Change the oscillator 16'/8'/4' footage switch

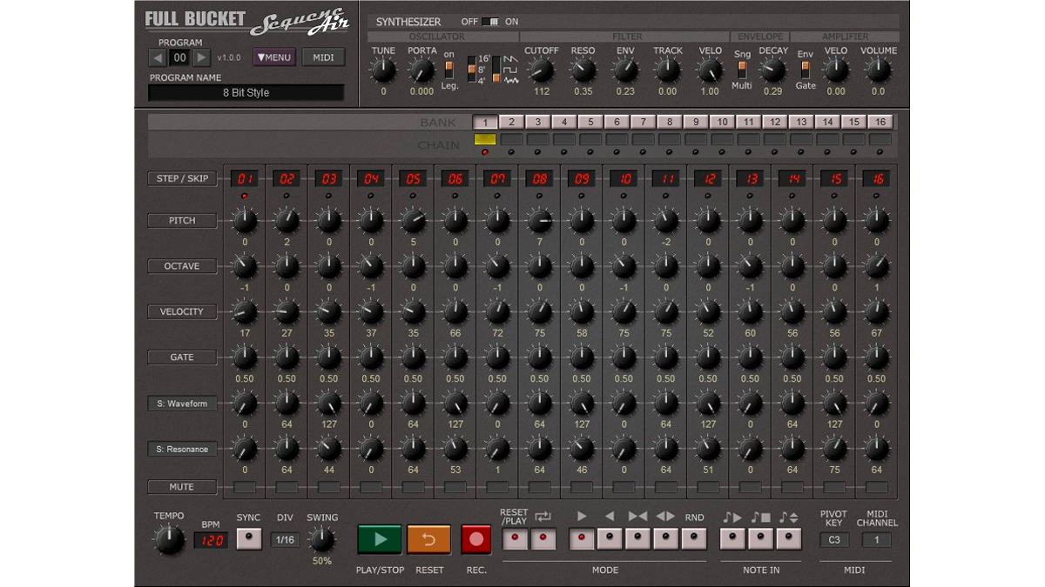472,70
